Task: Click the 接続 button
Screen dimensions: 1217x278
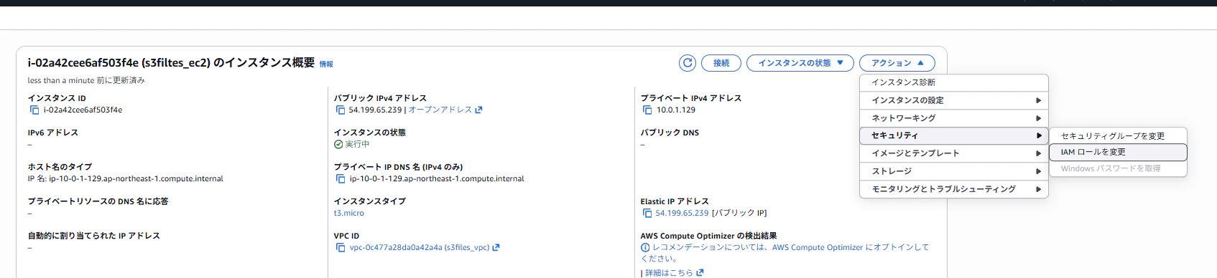Action: pos(721,63)
